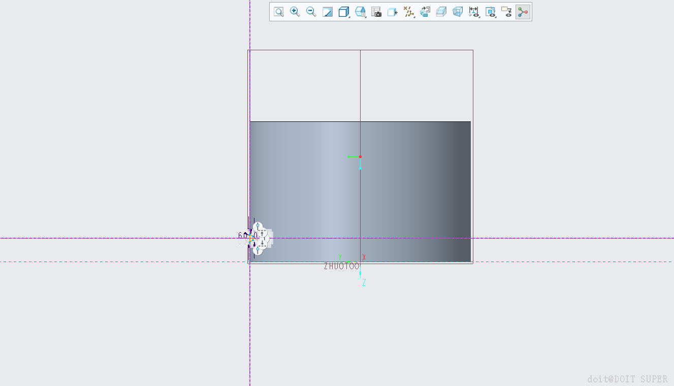The height and width of the screenshot is (386, 674).
Task: Click the red X axis label
Action: tap(364, 258)
